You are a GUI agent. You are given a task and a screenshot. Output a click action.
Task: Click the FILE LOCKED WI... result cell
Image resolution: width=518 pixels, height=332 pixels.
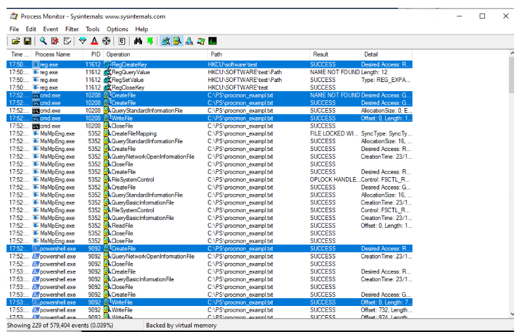coord(334,133)
